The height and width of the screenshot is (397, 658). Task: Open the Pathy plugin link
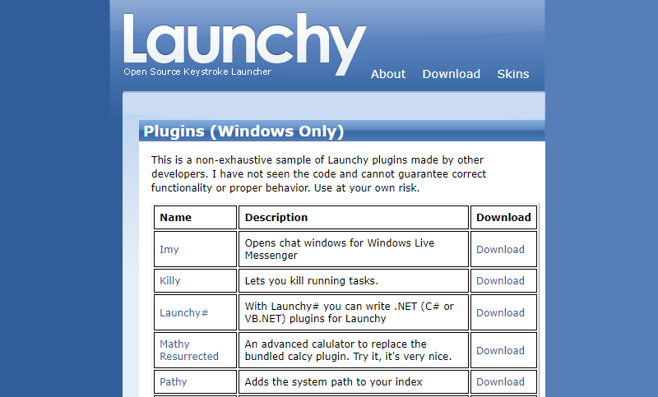click(173, 382)
